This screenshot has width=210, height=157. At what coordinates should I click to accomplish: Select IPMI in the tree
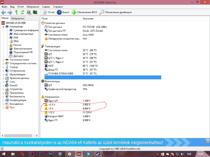16,41
